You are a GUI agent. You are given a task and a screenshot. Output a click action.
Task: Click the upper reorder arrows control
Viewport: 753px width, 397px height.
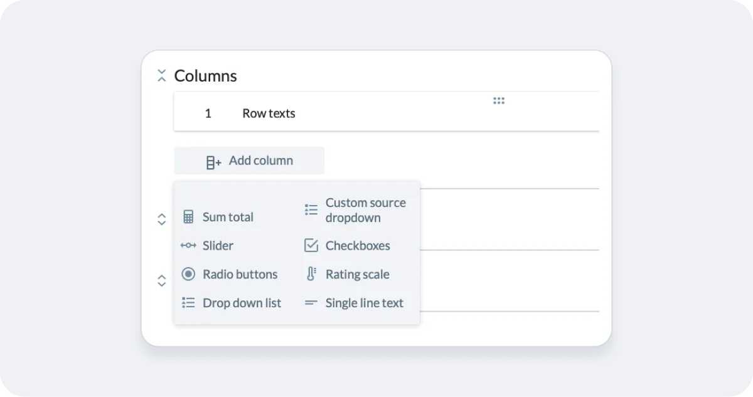162,218
